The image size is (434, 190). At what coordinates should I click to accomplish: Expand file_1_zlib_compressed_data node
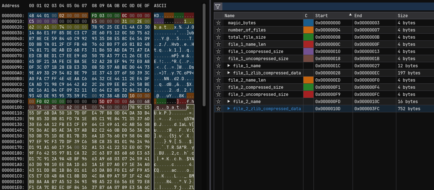click(229, 73)
